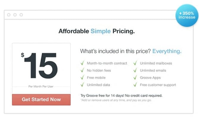This screenshot has width=199, height=124.
Task: Click the checkmark next to Free mobile
Action: (82, 78)
